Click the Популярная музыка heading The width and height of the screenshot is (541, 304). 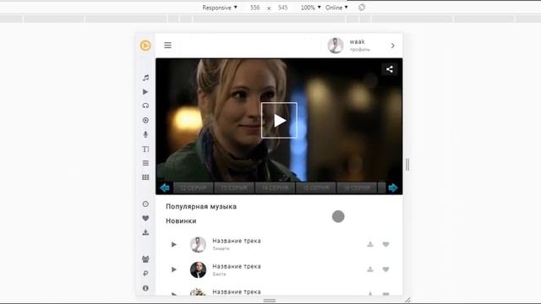click(x=201, y=206)
